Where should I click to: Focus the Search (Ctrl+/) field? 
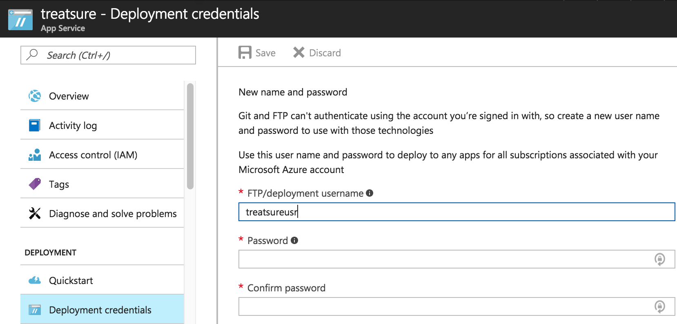[108, 55]
